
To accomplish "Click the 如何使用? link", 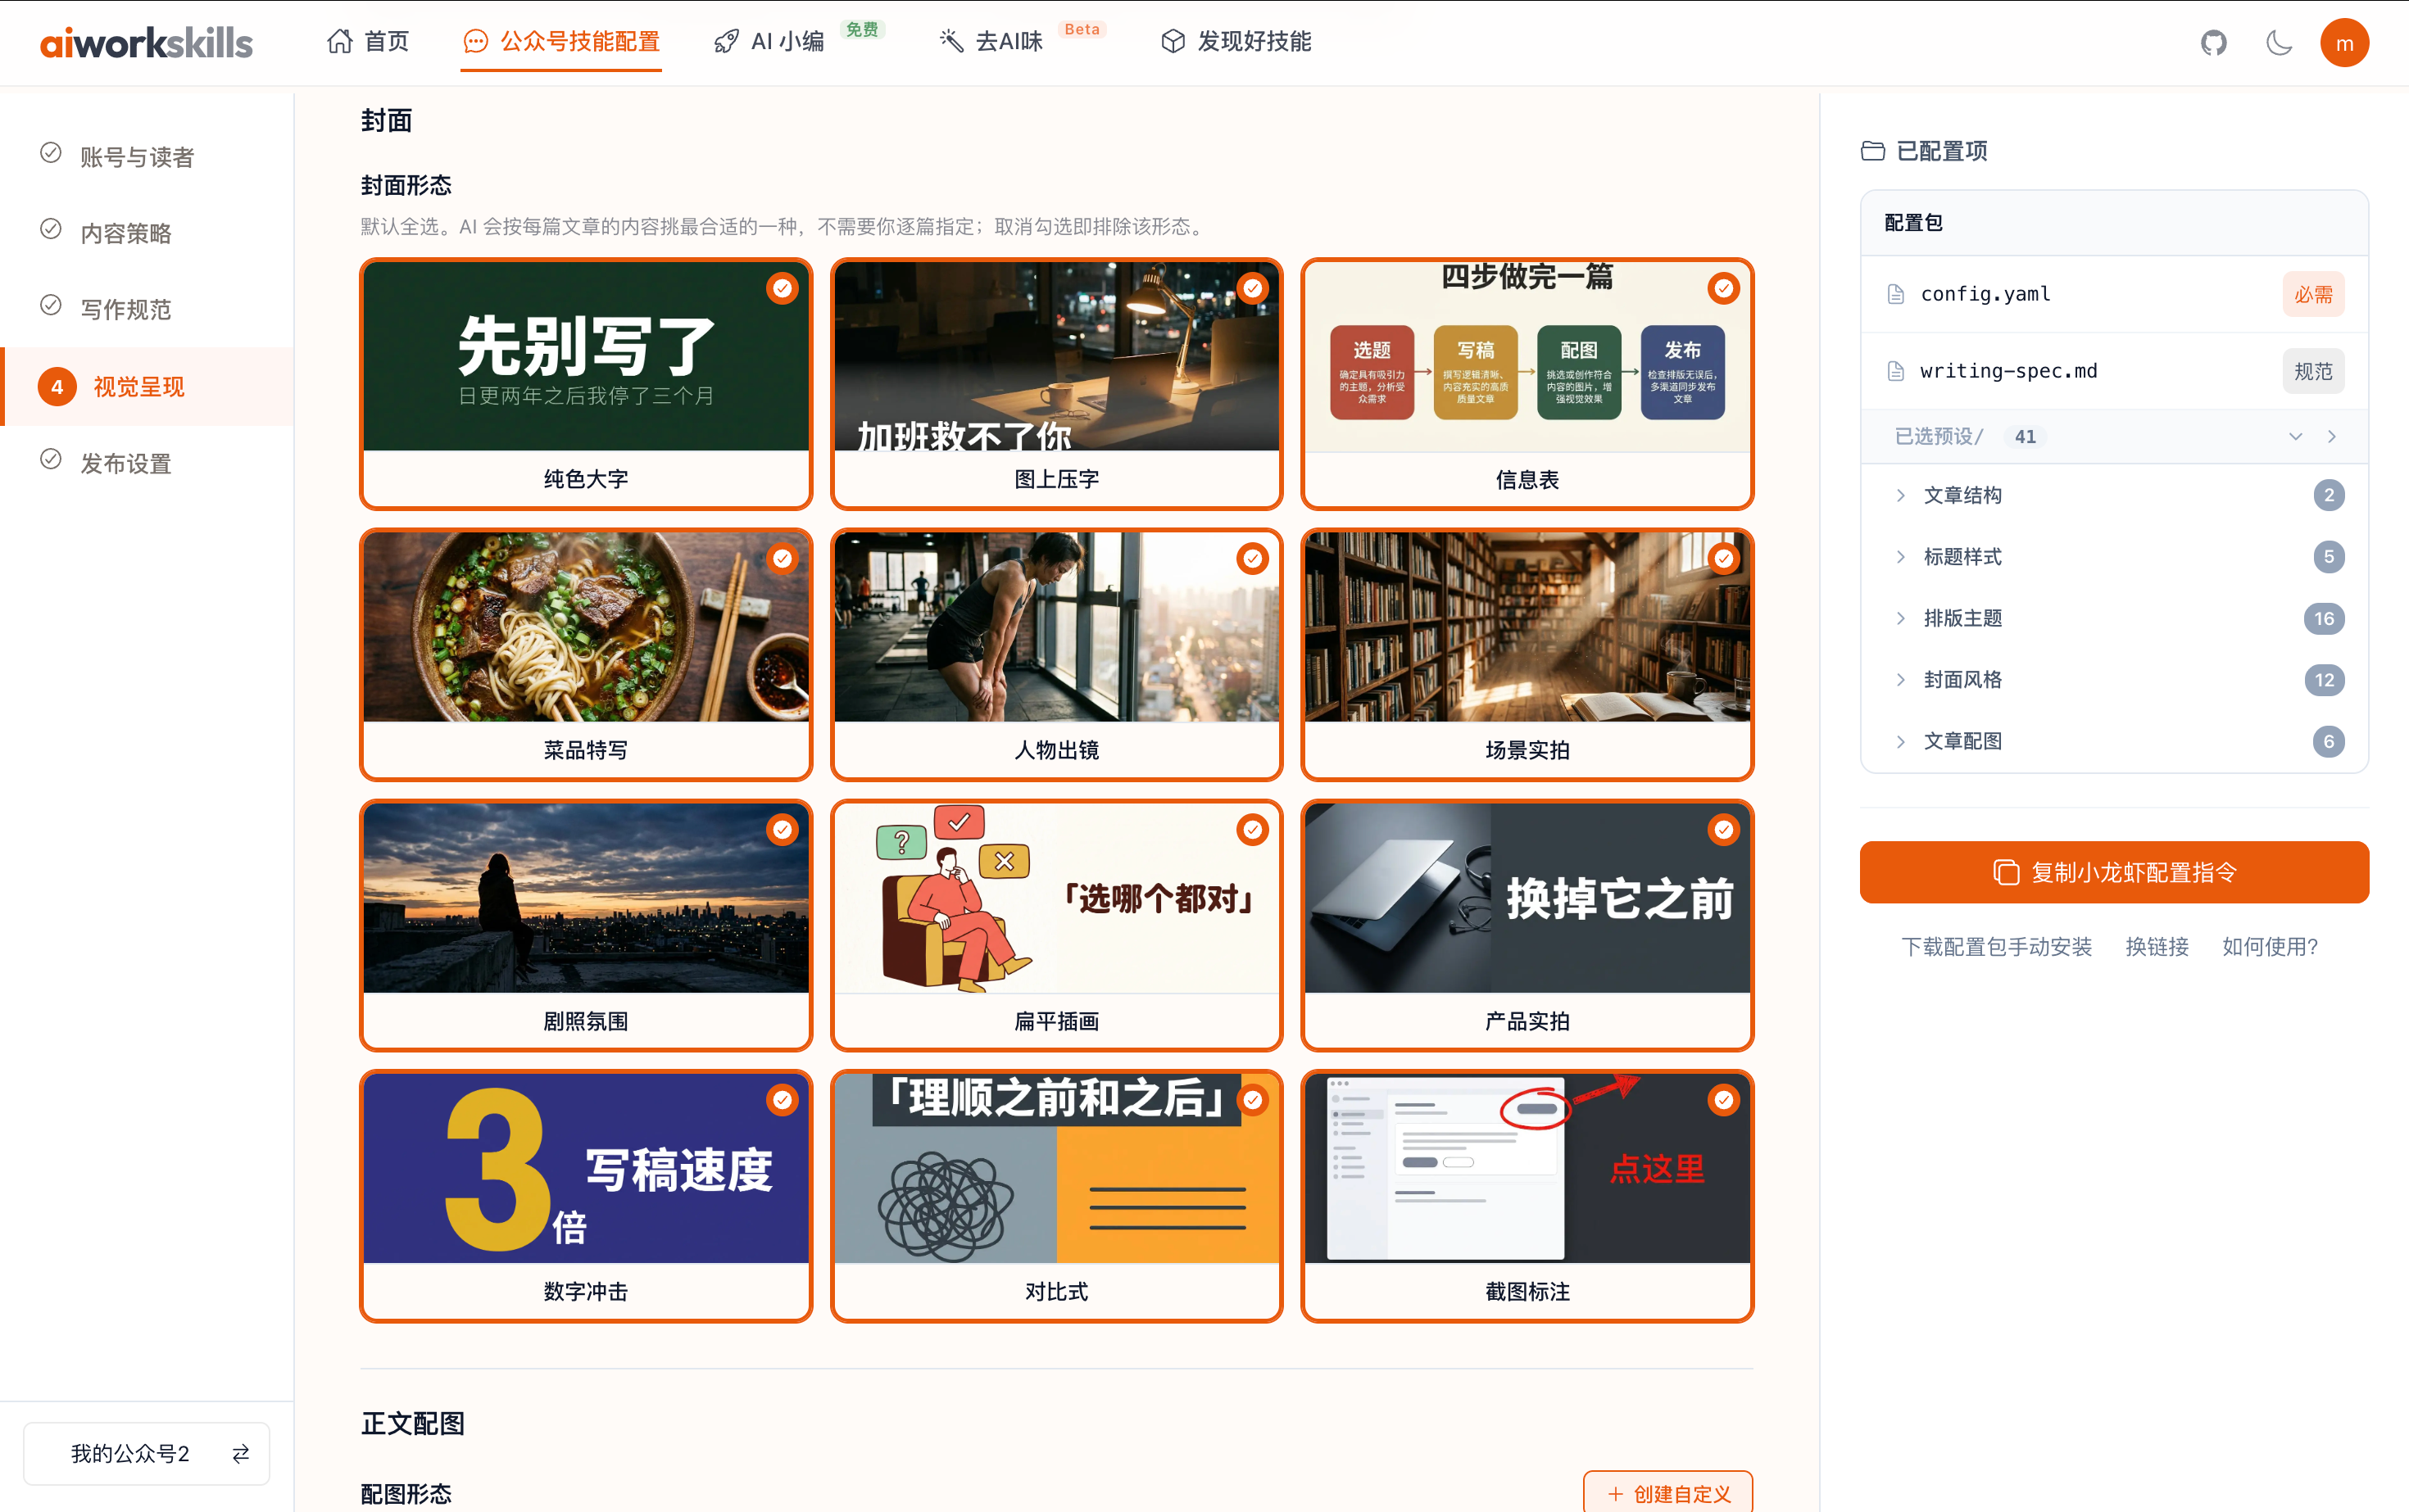I will [2270, 947].
